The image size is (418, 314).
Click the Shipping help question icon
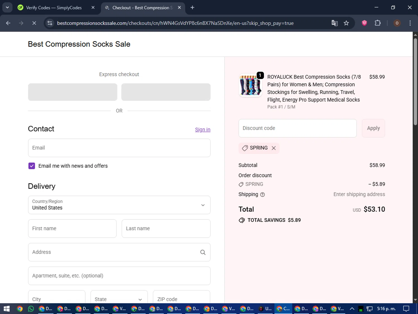[x=263, y=195]
